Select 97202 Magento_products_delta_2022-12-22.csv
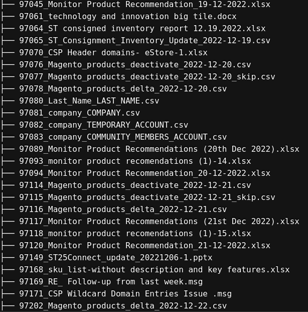This screenshot has height=312, width=308. 123,305
